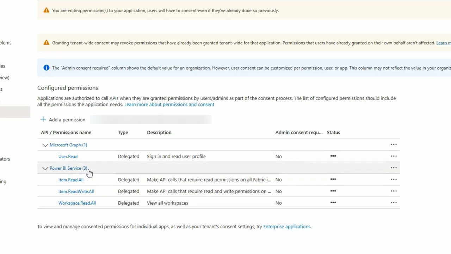Image resolution: width=451 pixels, height=254 pixels.
Task: Follow the Learn more about permissions and consent link
Action: click(x=169, y=104)
